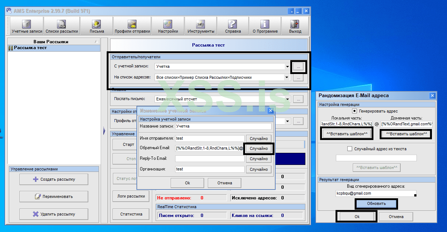Click Исключено адресов statistic label
This screenshot has height=232, width=447.
[254, 198]
